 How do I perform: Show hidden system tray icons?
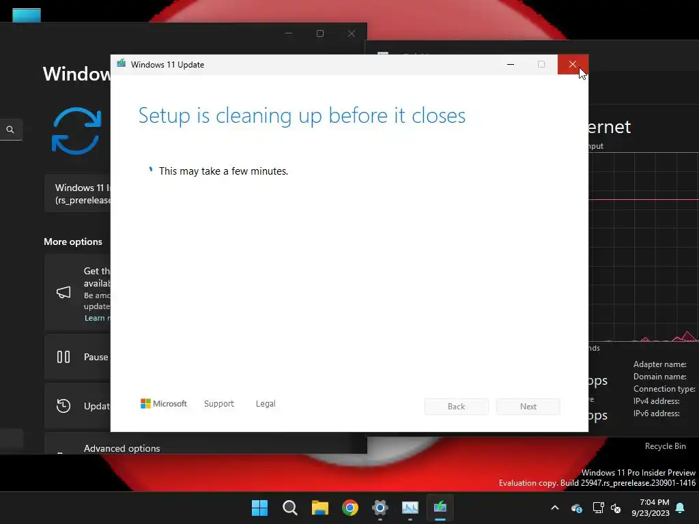(x=555, y=508)
